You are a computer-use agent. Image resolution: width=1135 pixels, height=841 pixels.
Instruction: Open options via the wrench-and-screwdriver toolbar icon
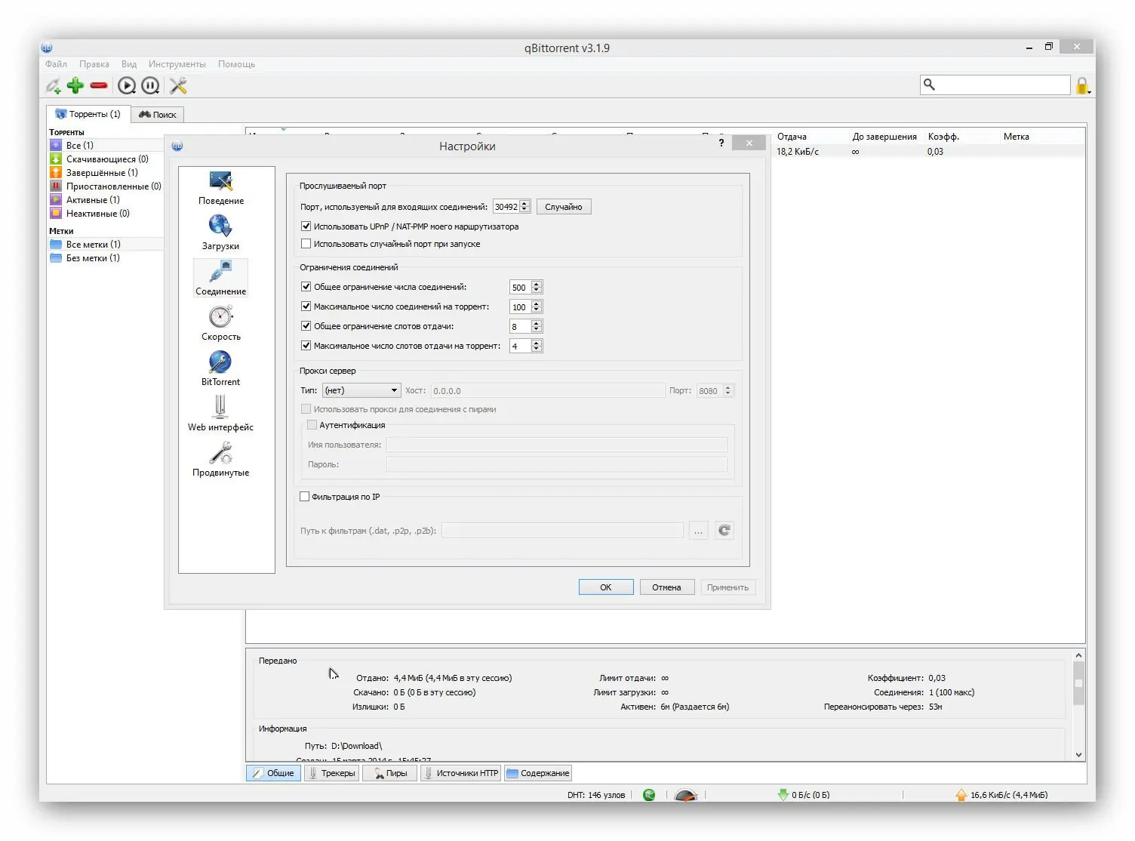click(178, 86)
